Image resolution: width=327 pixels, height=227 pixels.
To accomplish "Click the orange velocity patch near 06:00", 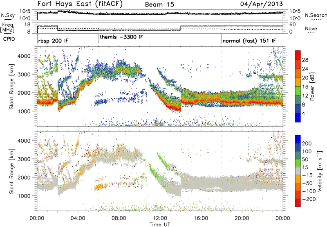I will pyautogui.click(x=100, y=186).
